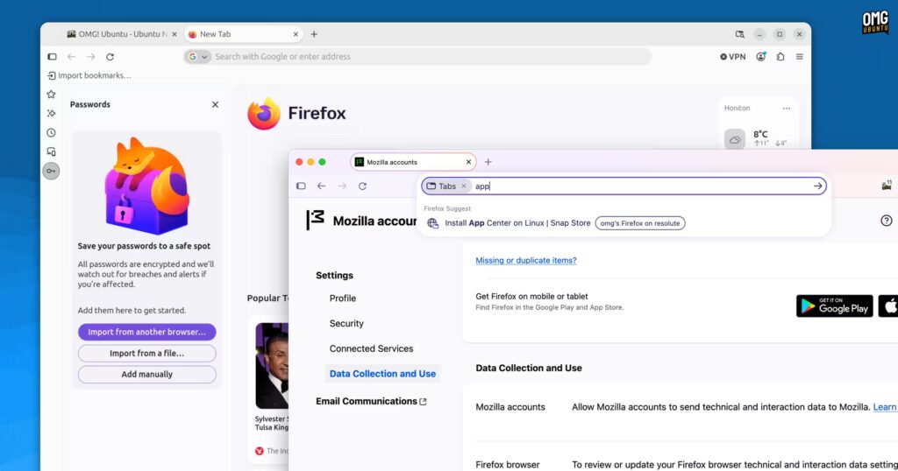Click the Tabs search mode label
Image resolution: width=898 pixels, height=471 pixels.
coord(447,186)
